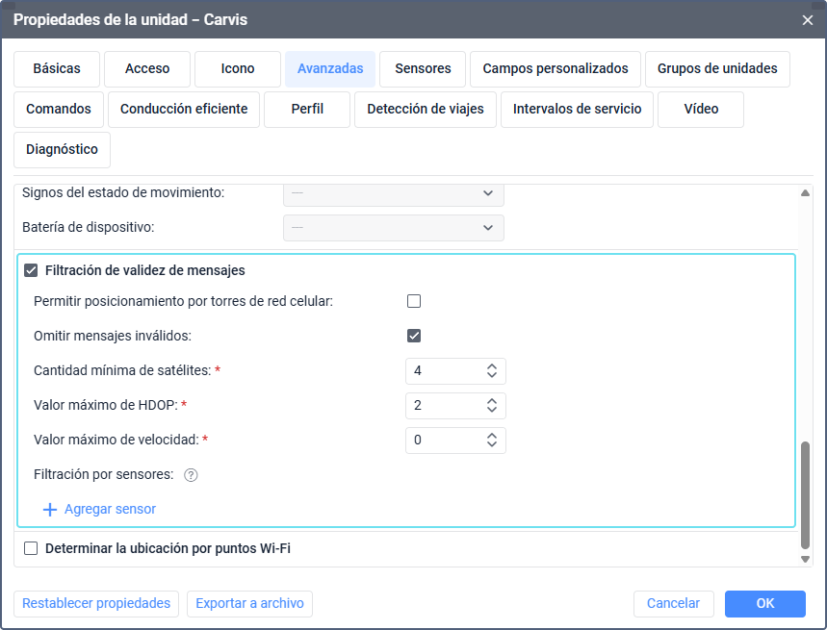Disable Filtración de validez de mensajes checkbox
Image resolution: width=827 pixels, height=630 pixels.
(31, 271)
